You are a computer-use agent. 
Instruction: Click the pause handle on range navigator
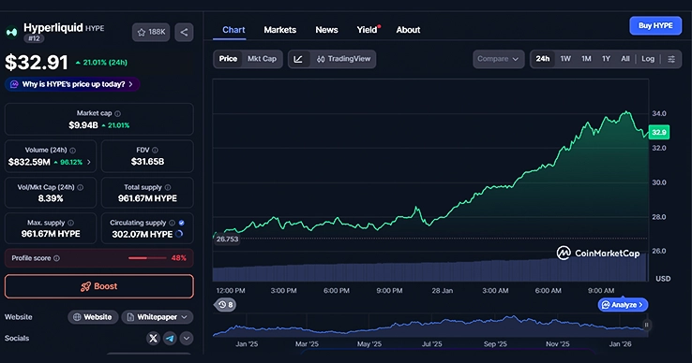tap(647, 326)
